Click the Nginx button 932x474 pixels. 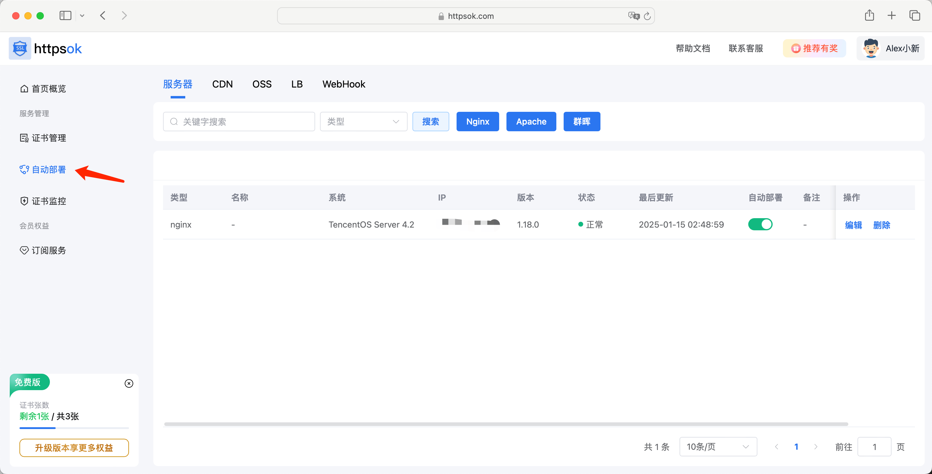pyautogui.click(x=477, y=122)
